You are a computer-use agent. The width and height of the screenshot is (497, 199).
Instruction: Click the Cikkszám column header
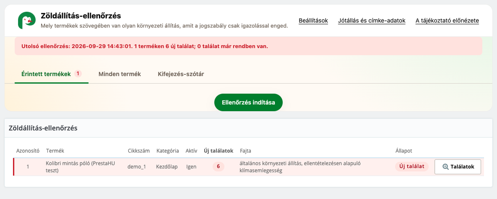click(139, 151)
